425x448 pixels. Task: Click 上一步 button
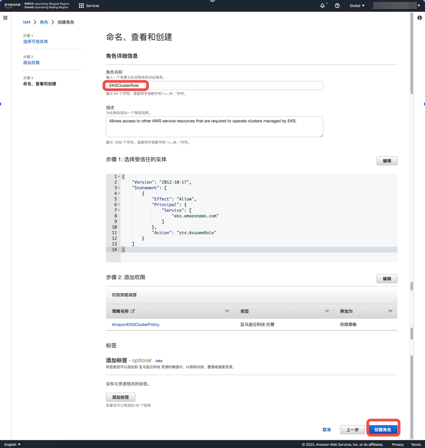pos(353,430)
